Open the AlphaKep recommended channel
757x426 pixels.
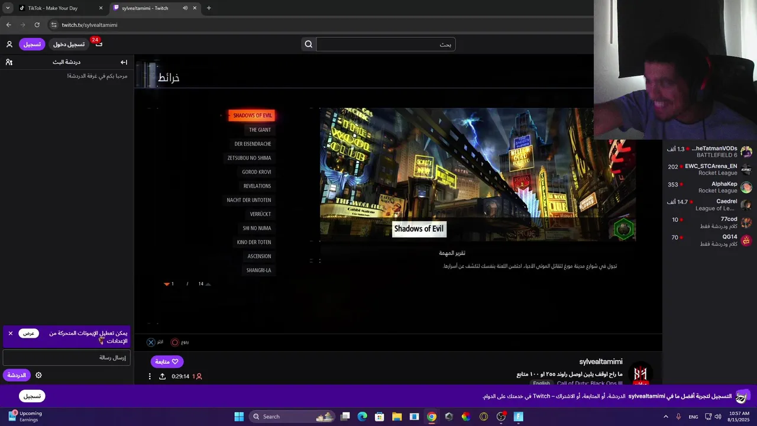pyautogui.click(x=709, y=188)
